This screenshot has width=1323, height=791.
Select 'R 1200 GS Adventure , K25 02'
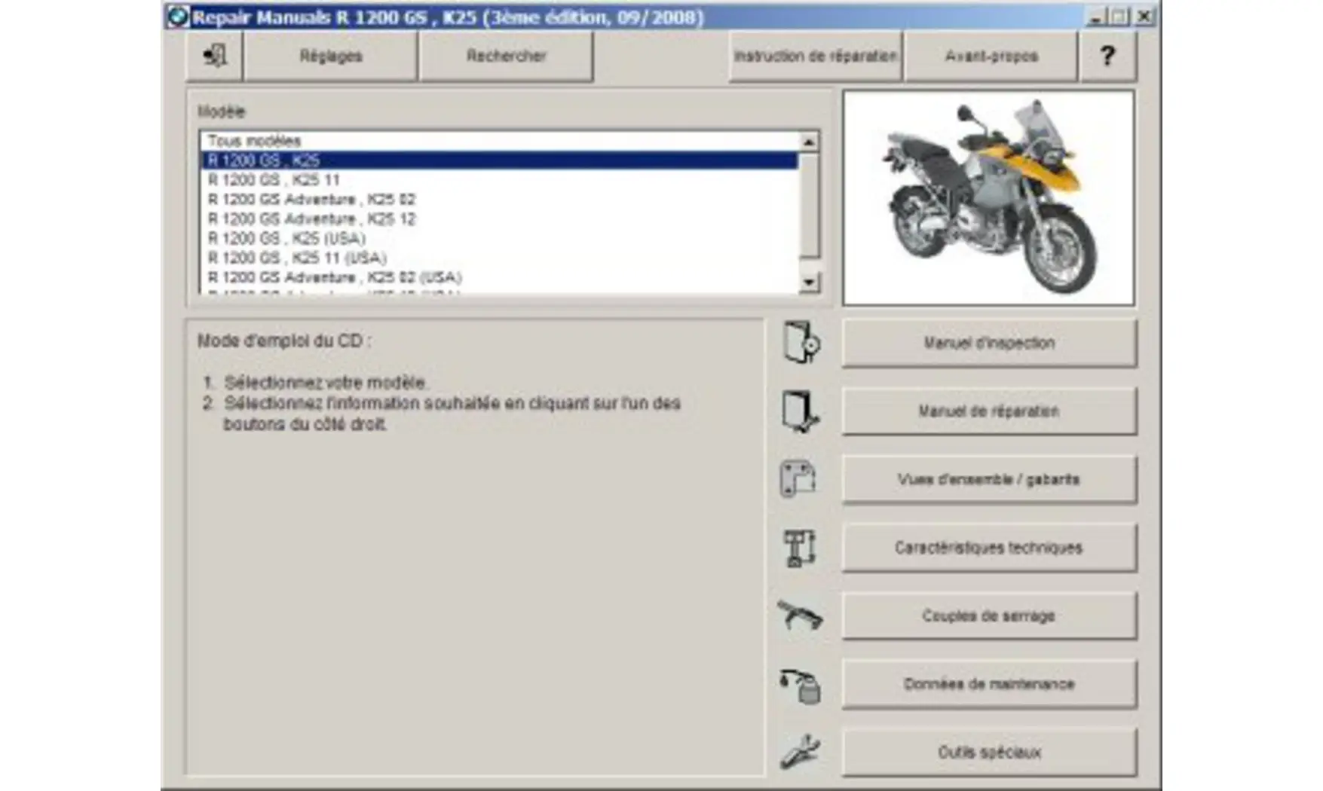499,200
